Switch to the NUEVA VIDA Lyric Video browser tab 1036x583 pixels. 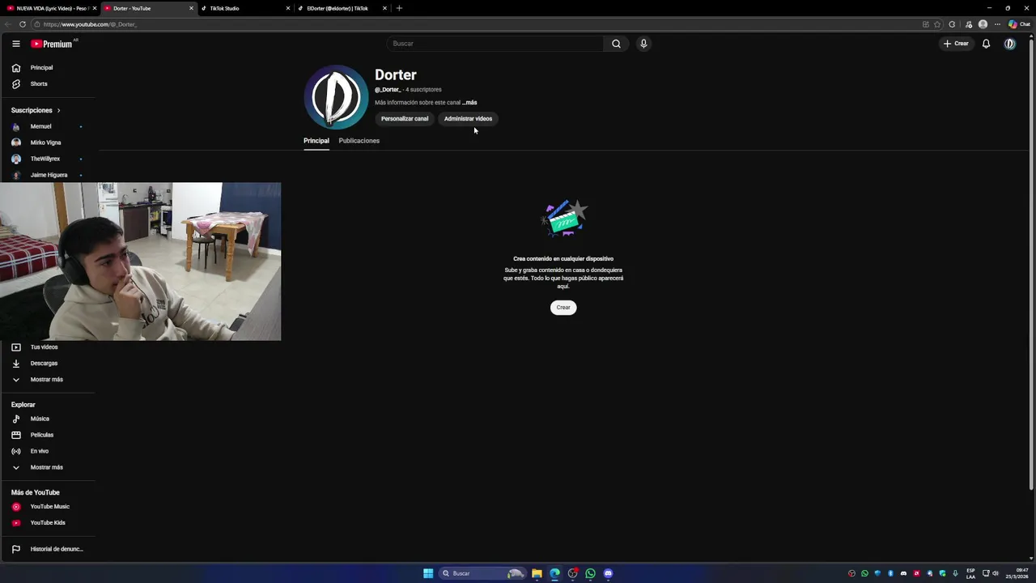[x=51, y=8]
